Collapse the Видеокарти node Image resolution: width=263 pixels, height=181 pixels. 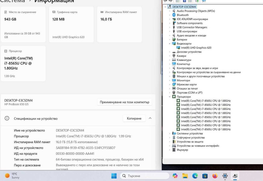coord(170,44)
